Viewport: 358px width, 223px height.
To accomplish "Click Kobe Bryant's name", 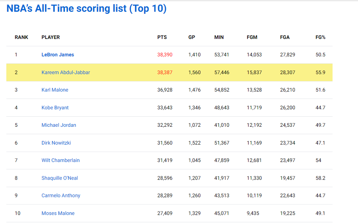I will (x=55, y=108).
